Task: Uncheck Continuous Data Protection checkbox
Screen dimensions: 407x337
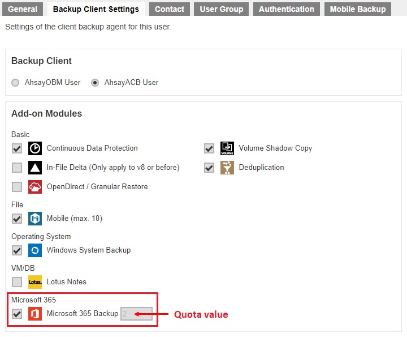Action: coord(17,149)
